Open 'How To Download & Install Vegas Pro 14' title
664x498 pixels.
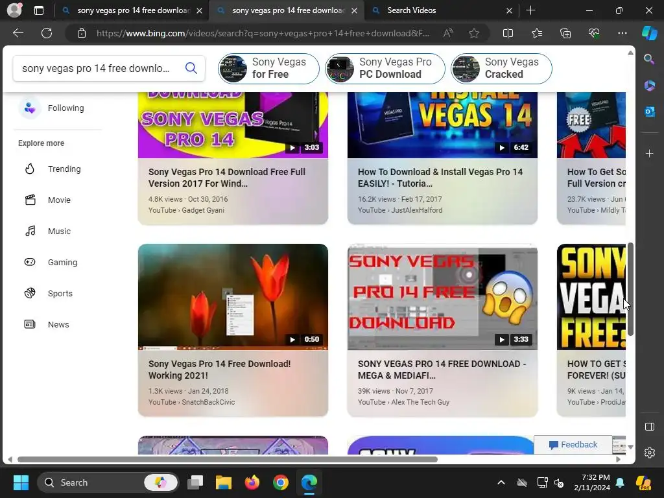(440, 178)
